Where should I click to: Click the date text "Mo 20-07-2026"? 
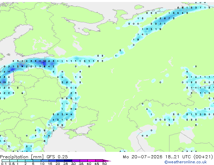click(142, 157)
